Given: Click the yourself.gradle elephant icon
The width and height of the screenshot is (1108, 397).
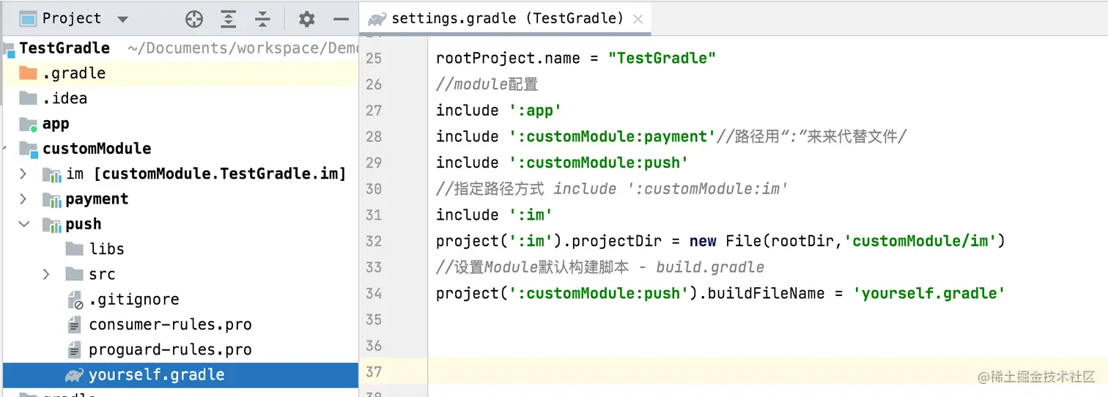Looking at the screenshot, I should click(74, 375).
